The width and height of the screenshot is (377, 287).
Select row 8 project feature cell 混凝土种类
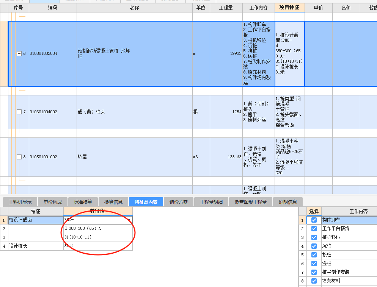(x=289, y=157)
